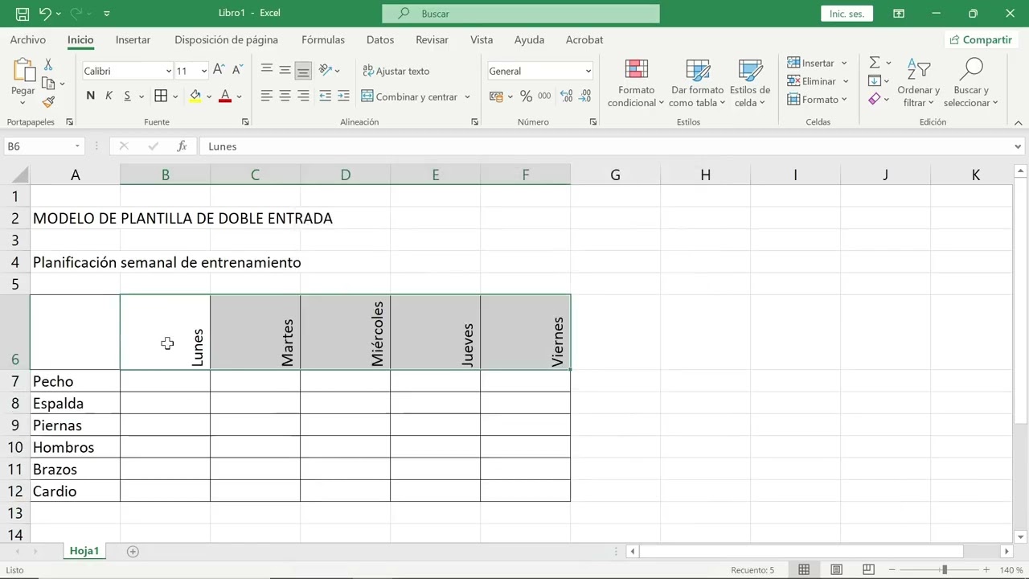Click the Compartir button
This screenshot has height=579, width=1029.
[980, 39]
